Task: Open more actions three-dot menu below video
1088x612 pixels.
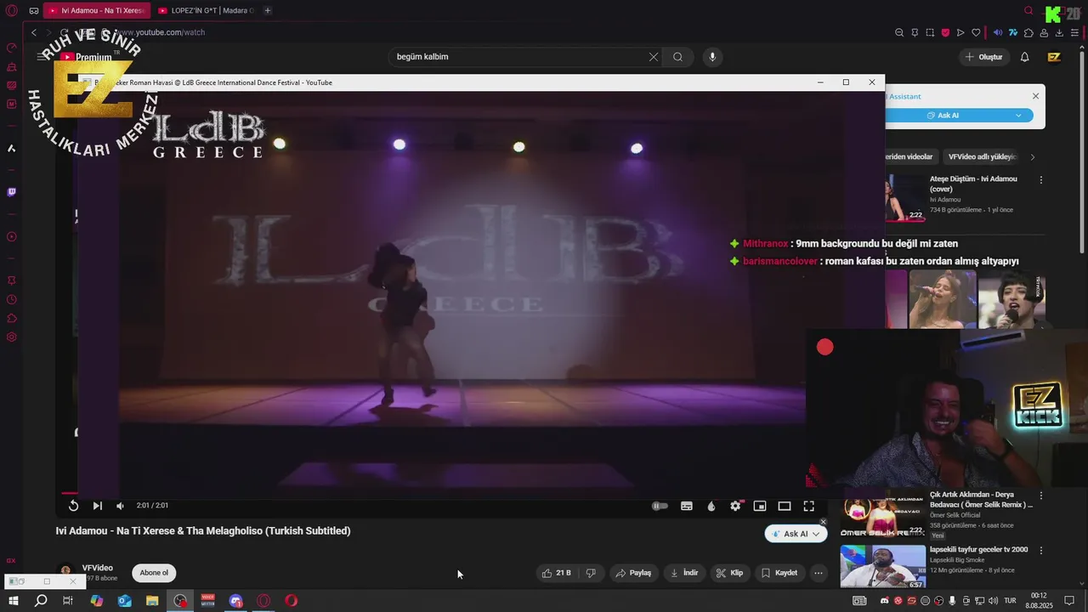Action: coord(819,573)
